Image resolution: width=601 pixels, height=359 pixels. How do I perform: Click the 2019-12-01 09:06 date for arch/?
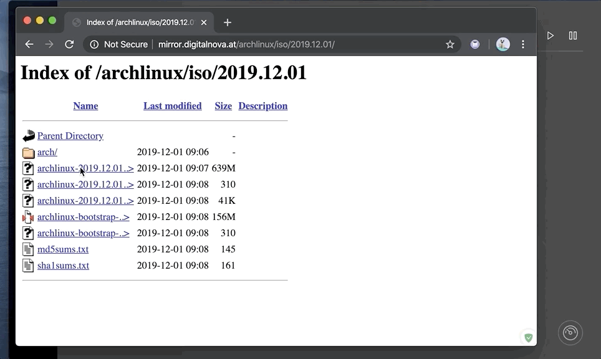point(173,152)
